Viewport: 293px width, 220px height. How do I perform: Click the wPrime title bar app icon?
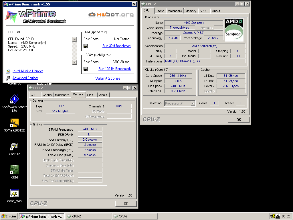[x=6, y=4]
